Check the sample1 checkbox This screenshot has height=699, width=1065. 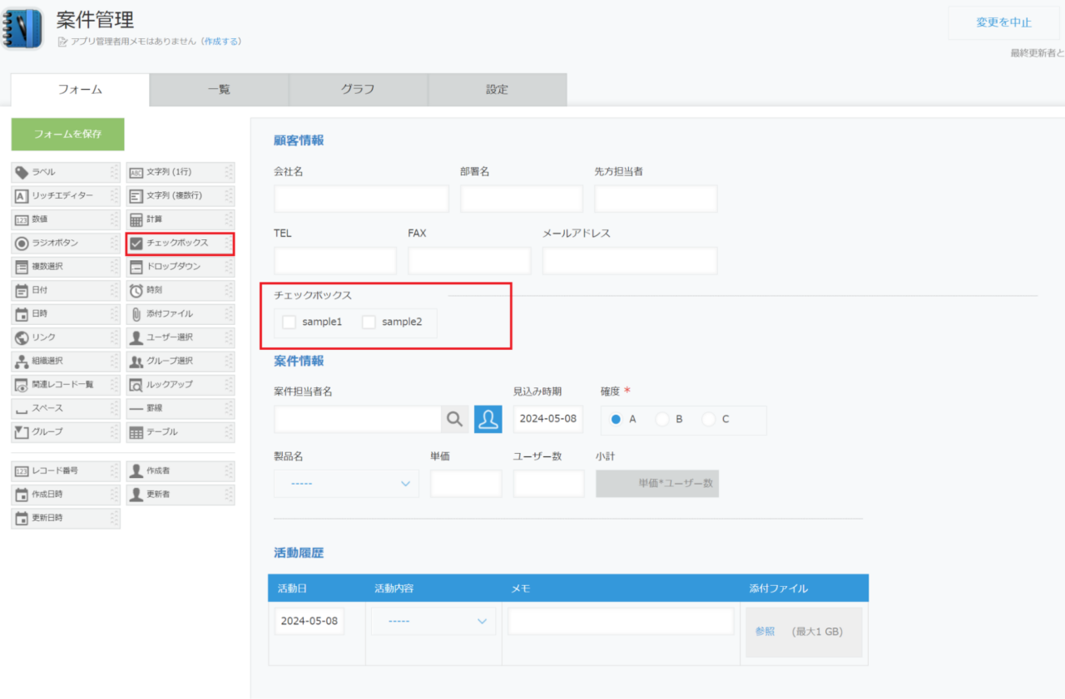(289, 322)
